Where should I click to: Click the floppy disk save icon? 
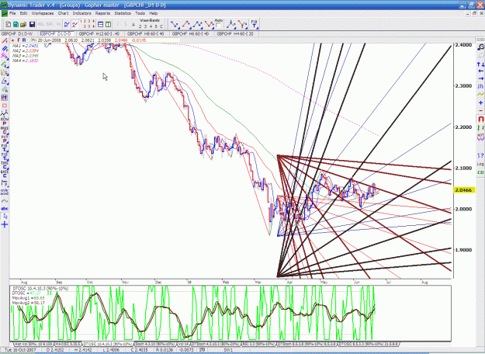[32, 24]
